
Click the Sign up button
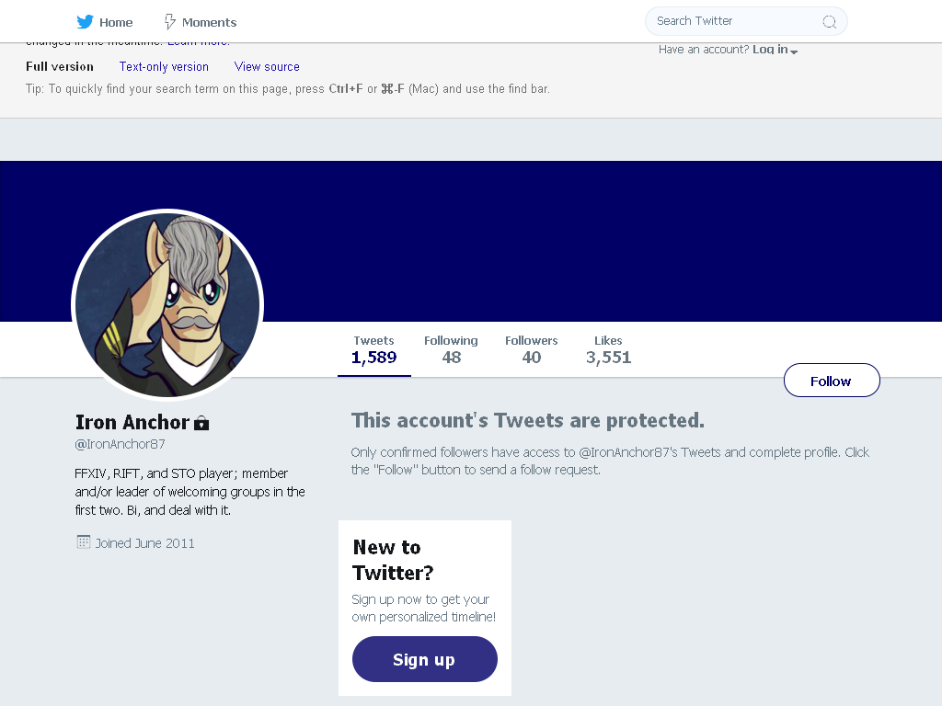tap(424, 659)
